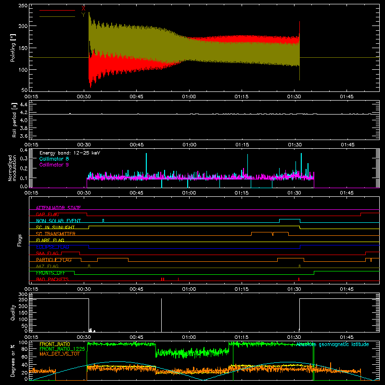Viewport: 385px width, 385px height.
Task: Click the Normalized modulation axis title
Action: coord(12,168)
